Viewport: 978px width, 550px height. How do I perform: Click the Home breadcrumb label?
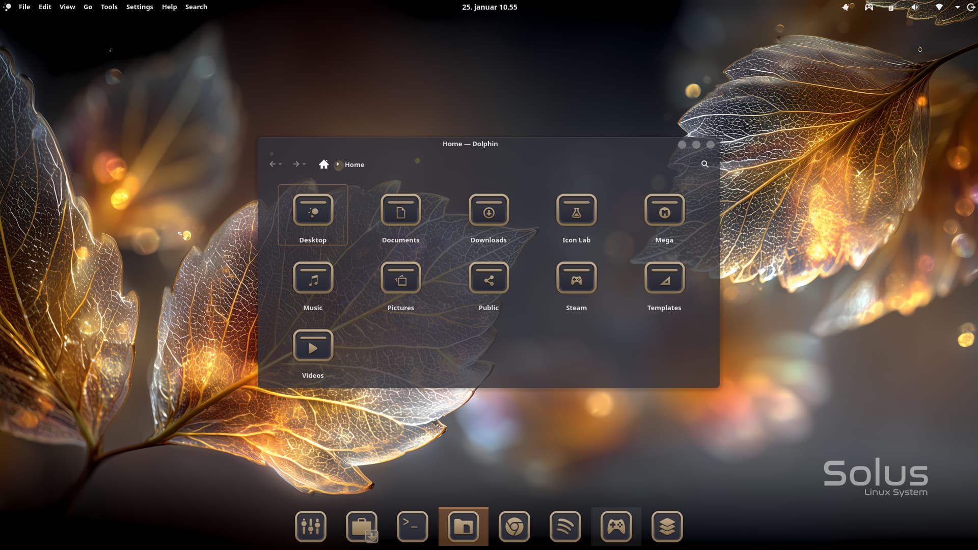(x=354, y=164)
